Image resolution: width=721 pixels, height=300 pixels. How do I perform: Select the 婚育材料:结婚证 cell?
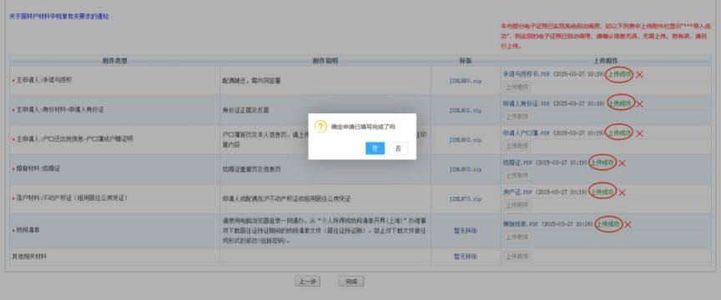click(114, 169)
